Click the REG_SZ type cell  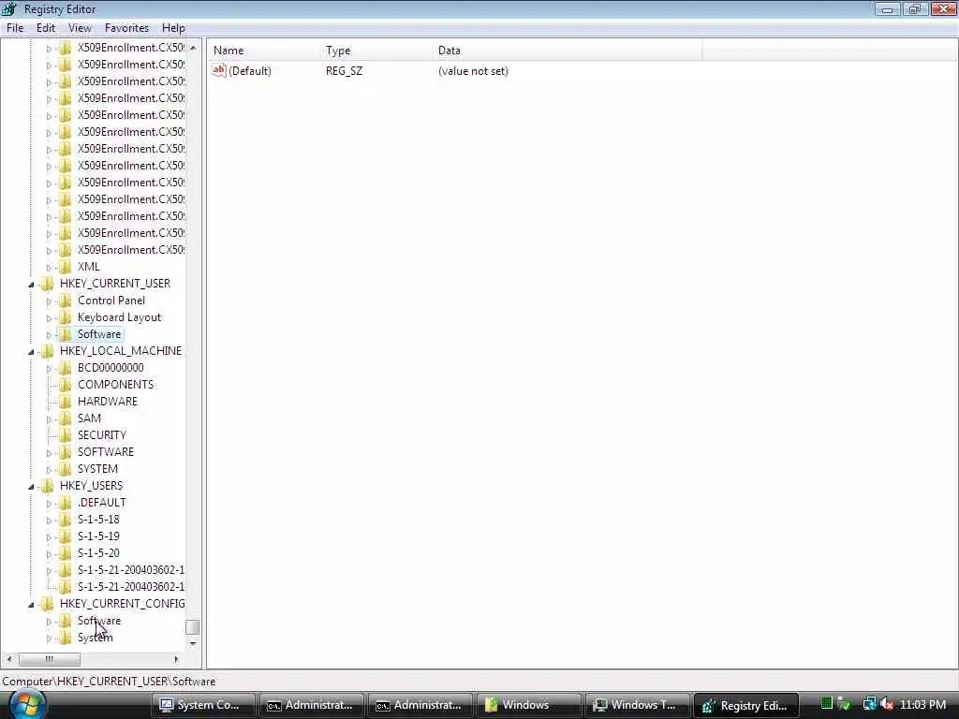[344, 71]
